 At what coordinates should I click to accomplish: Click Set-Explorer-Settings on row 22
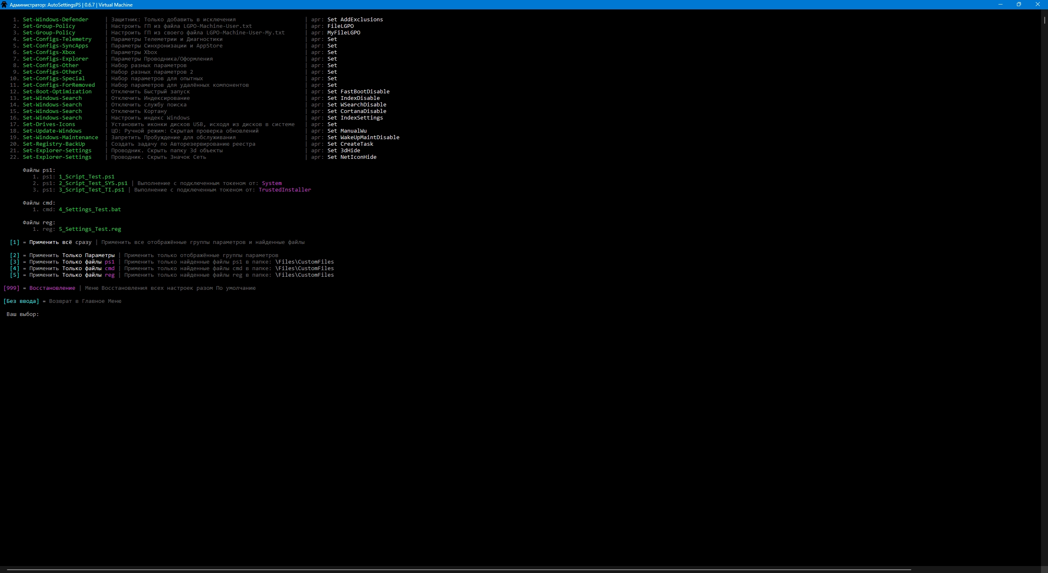[57, 157]
